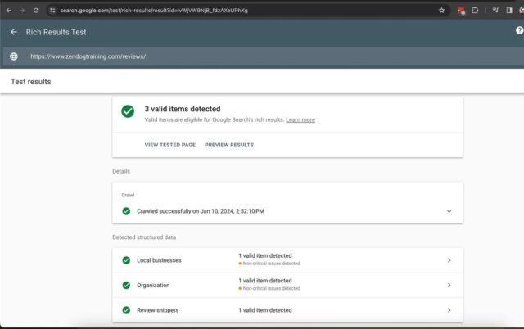Click the red extension icon in toolbar

click(x=461, y=11)
